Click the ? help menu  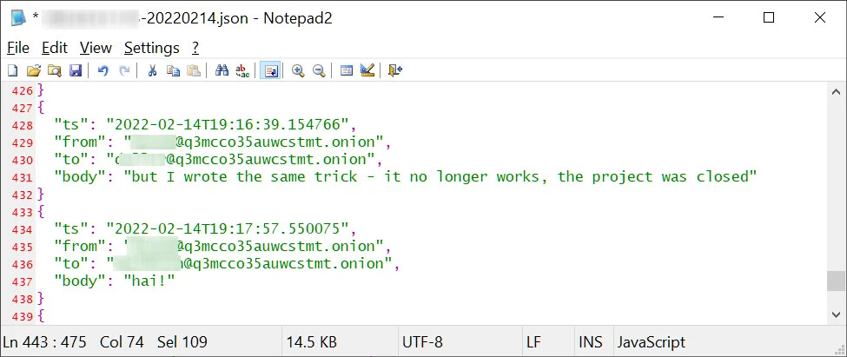coord(195,48)
